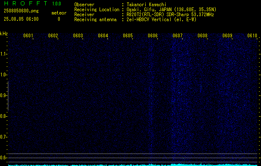Screen dimensions: 261x166
Task: Click the 0.9 kHz axis label
Action: pos(3,95)
